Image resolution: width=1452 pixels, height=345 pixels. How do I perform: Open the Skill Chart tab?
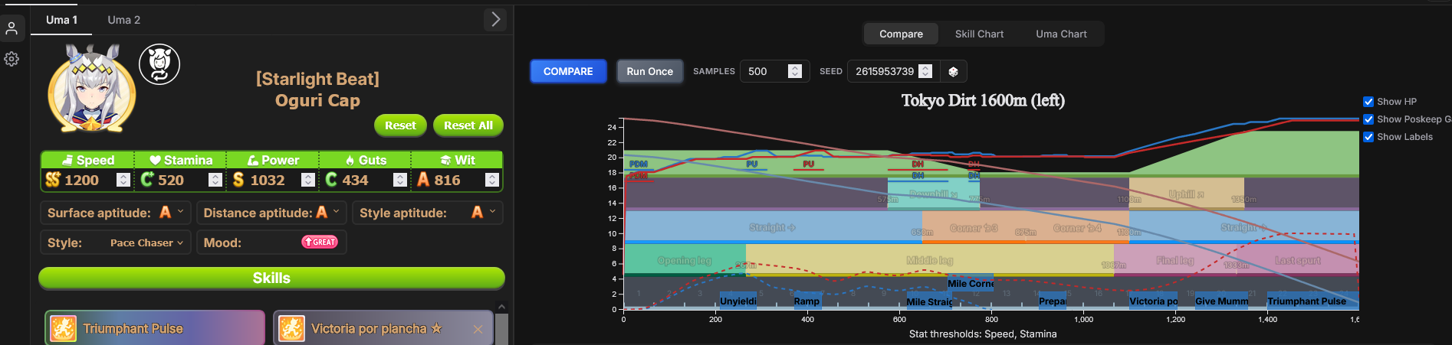[979, 34]
